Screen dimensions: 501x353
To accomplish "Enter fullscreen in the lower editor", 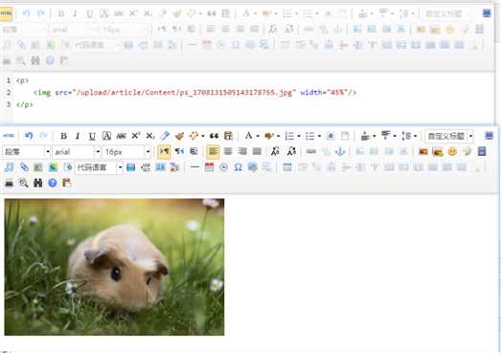I will [x=489, y=136].
